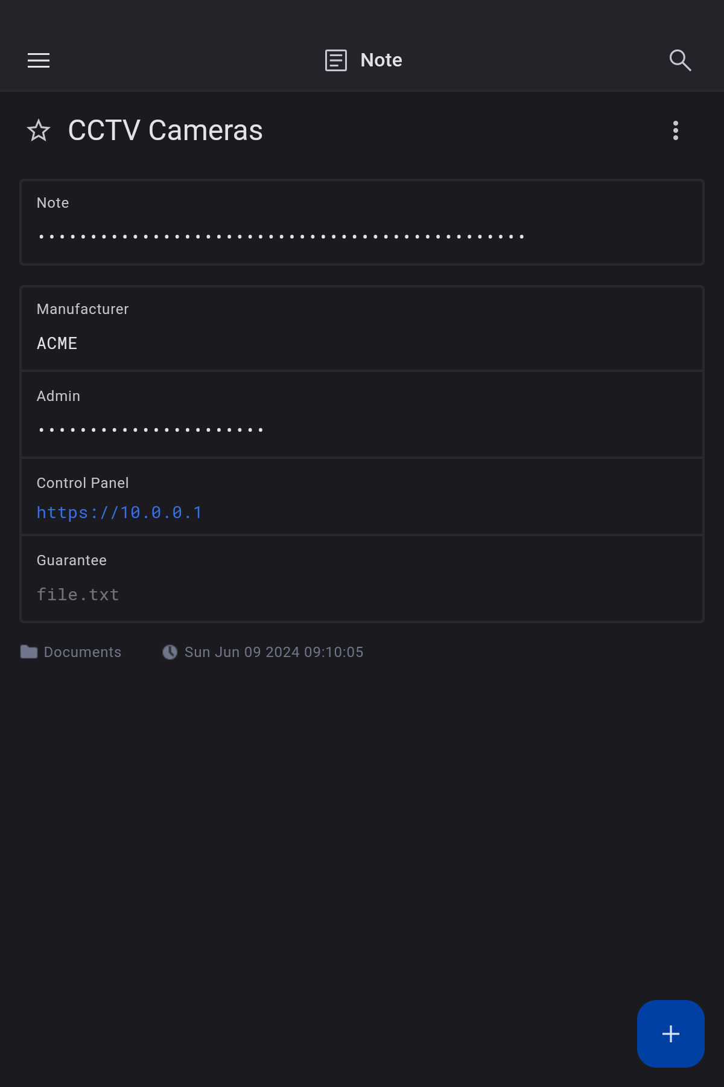Open the https://10.0.0.1 control panel link
The image size is (724, 1087).
[119, 513]
